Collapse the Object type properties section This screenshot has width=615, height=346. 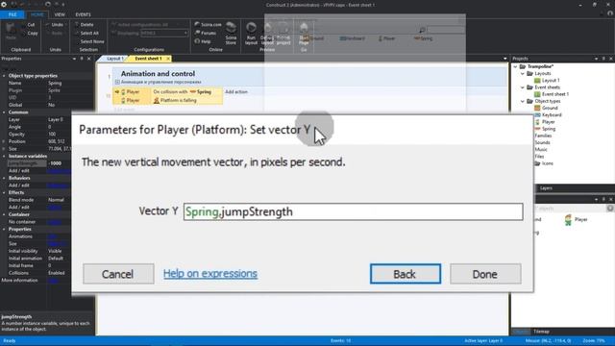(4, 76)
